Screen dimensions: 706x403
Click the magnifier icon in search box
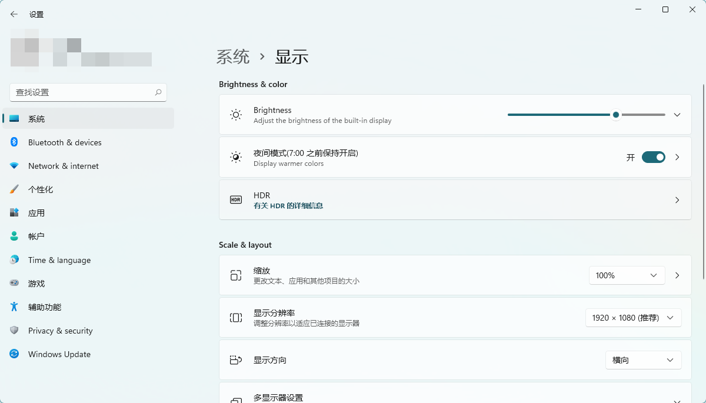pyautogui.click(x=158, y=92)
